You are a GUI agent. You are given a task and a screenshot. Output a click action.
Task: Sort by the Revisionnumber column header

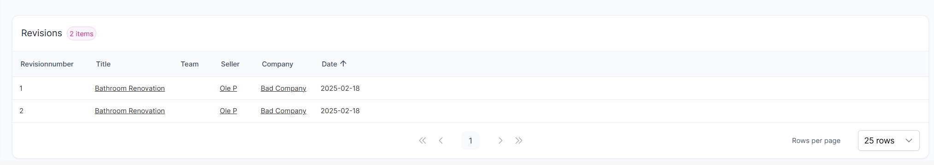47,64
